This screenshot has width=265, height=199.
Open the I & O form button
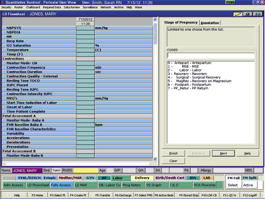click(181, 185)
